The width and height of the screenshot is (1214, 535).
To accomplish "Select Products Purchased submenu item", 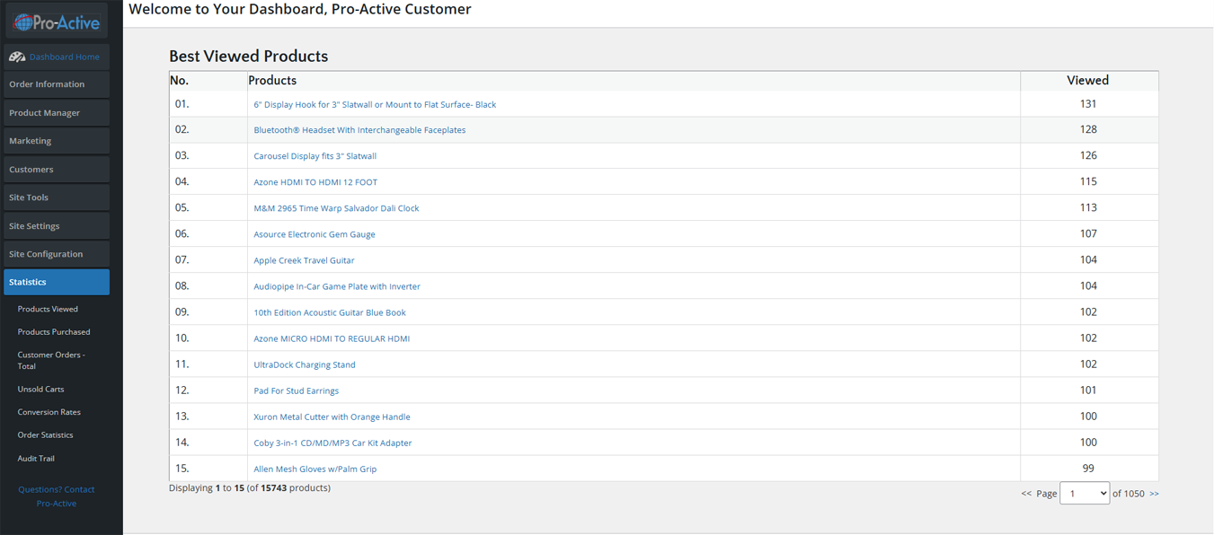I will coord(54,332).
